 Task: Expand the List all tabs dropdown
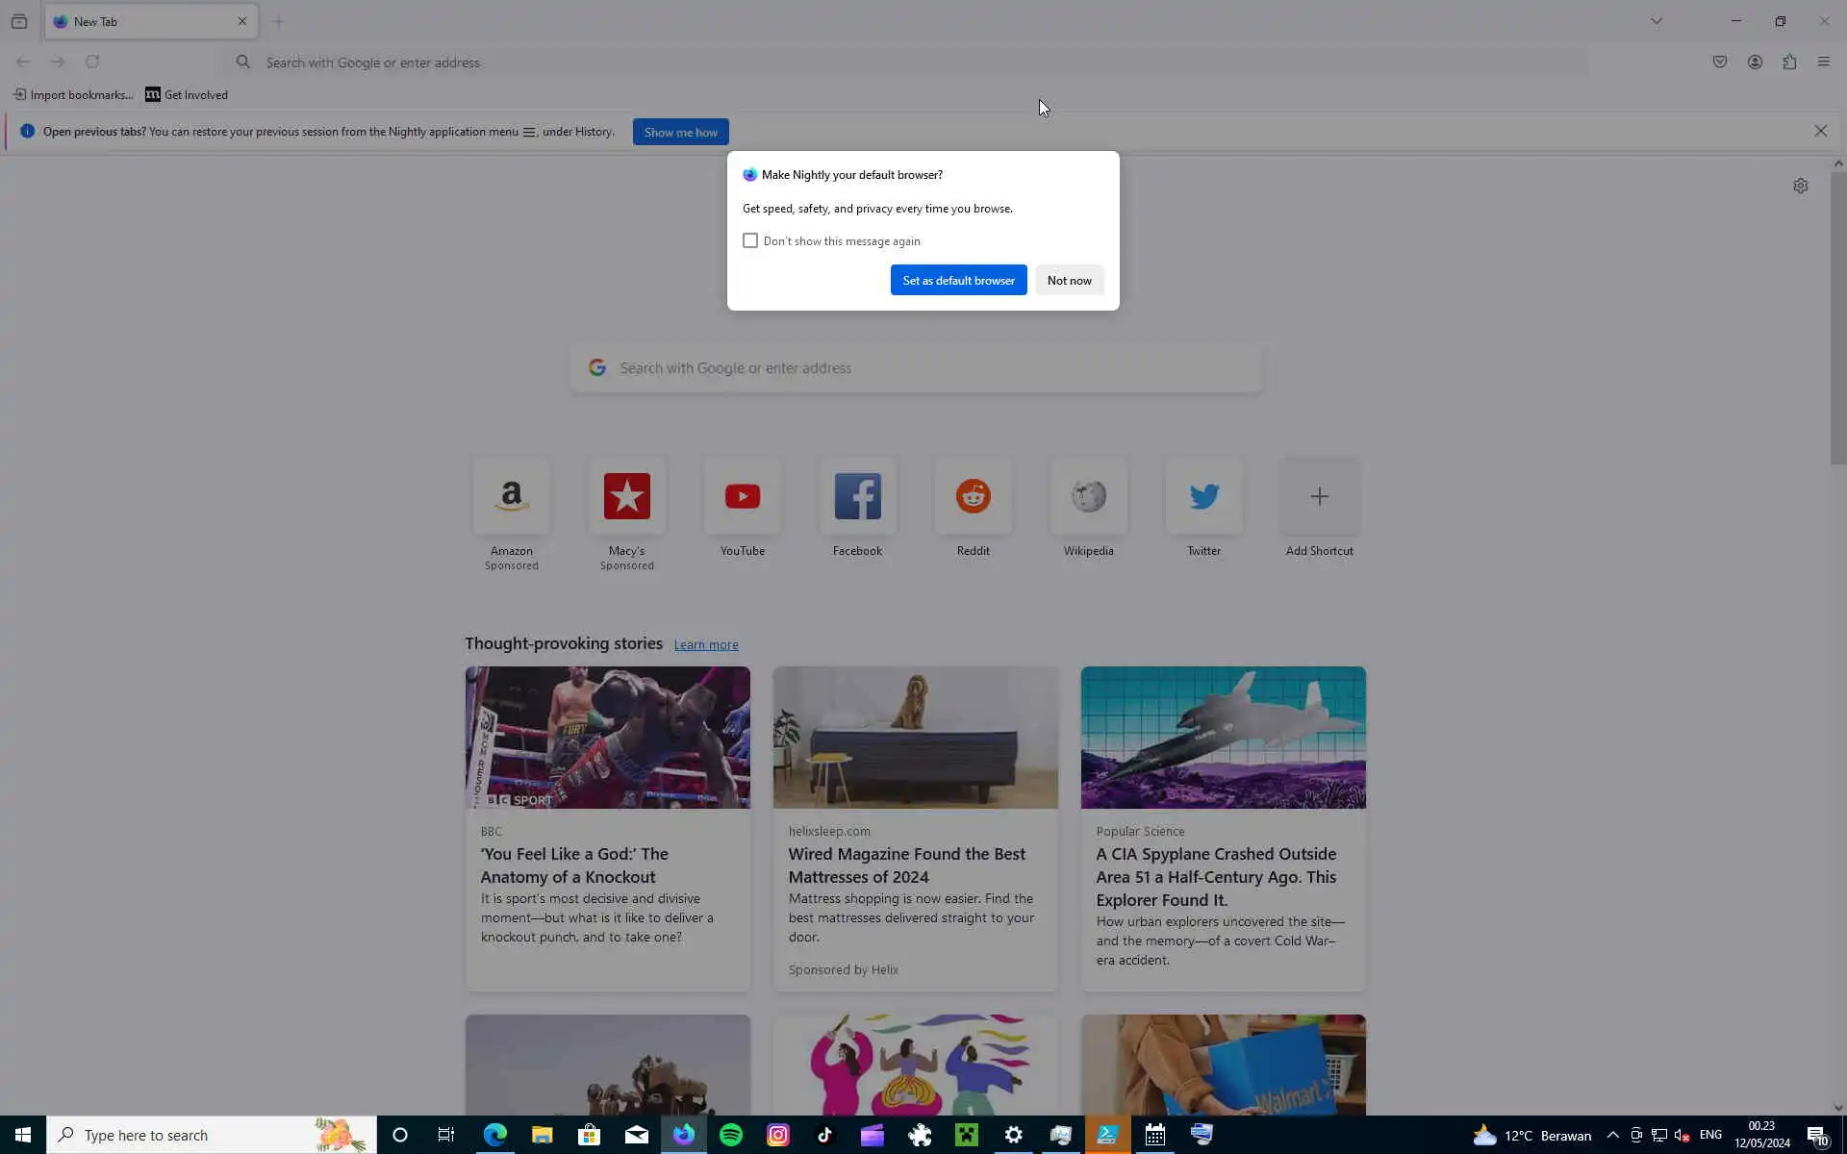point(1657,21)
